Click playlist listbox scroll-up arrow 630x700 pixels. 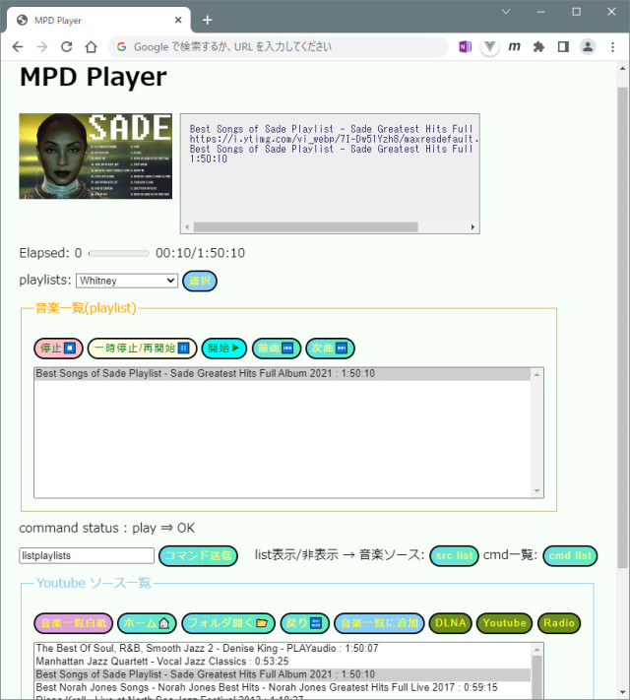pyautogui.click(x=537, y=374)
